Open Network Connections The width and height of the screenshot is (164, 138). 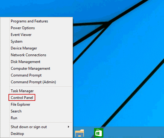(28, 55)
